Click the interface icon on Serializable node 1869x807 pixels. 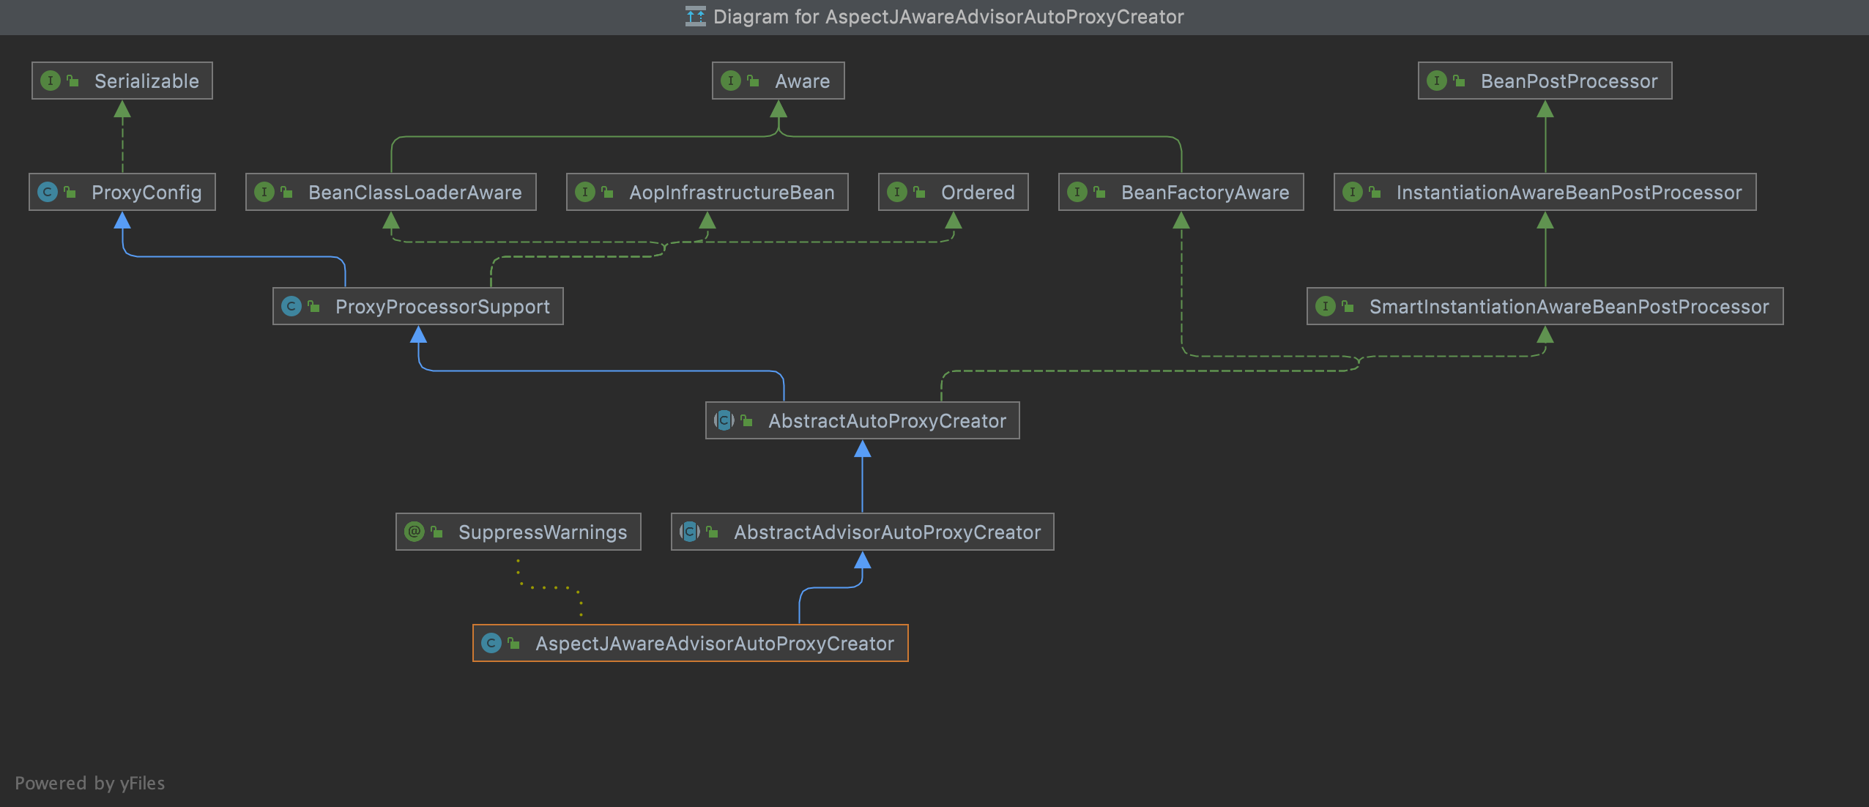50,81
